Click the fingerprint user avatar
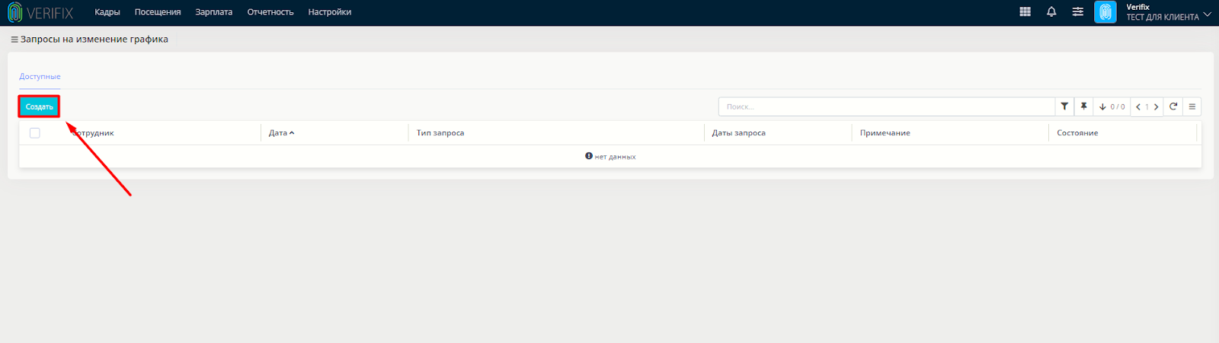This screenshot has width=1219, height=343. pyautogui.click(x=1105, y=12)
